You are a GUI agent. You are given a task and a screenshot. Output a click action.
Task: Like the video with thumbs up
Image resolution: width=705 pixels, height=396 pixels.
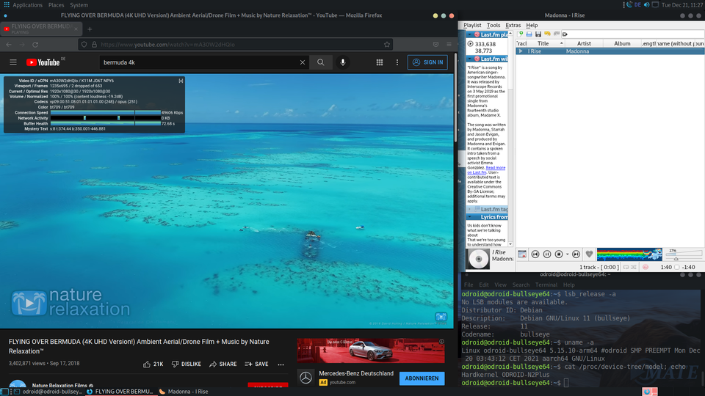tap(153, 364)
